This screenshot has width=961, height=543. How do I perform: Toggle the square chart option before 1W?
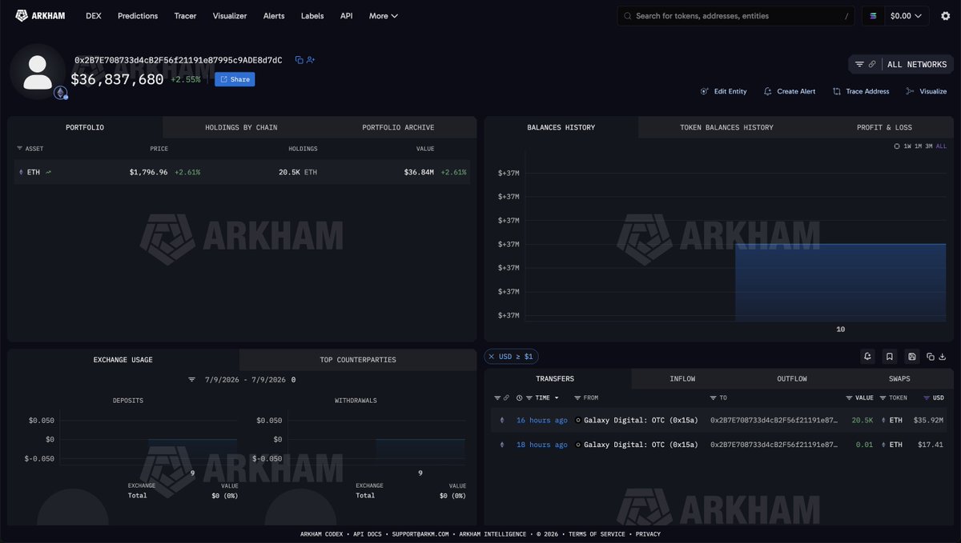tap(897, 146)
